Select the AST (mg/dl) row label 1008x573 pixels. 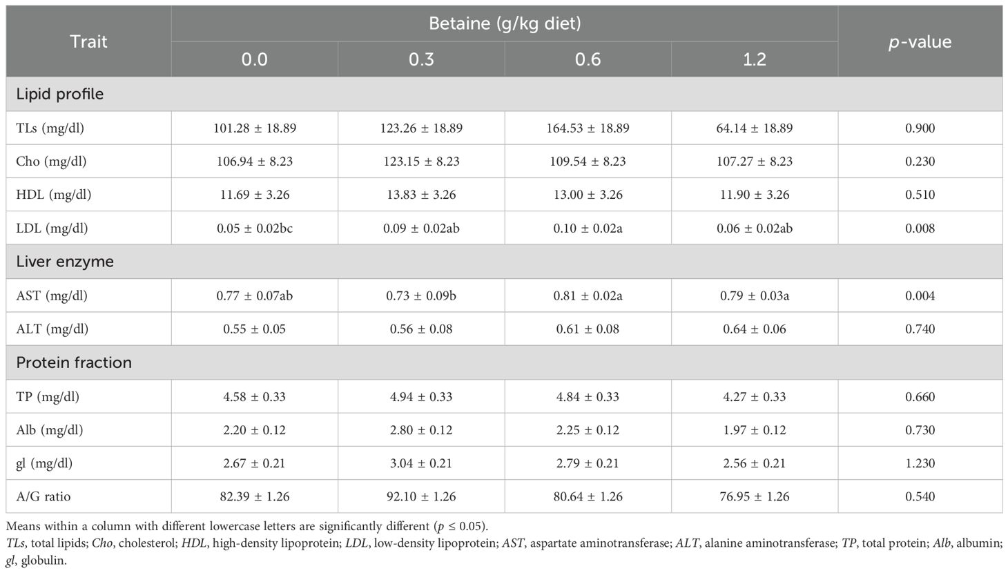tap(52, 295)
